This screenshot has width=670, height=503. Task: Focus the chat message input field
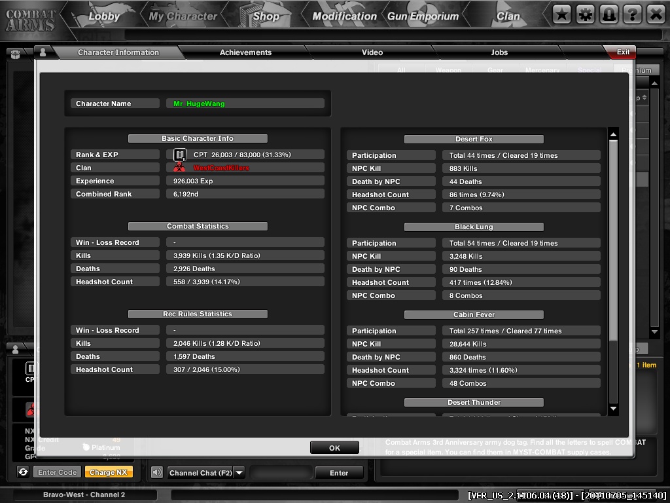tap(281, 473)
